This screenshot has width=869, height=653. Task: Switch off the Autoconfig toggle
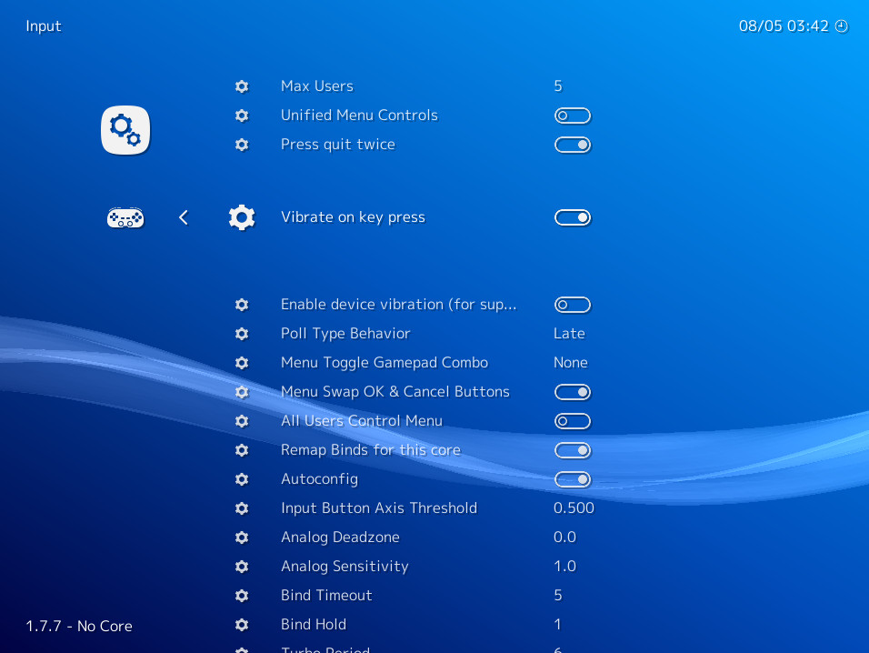[x=573, y=479]
